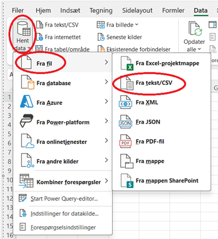Choose the Fra XML submenu label
This screenshot has height=239, width=218.
pyautogui.click(x=147, y=103)
